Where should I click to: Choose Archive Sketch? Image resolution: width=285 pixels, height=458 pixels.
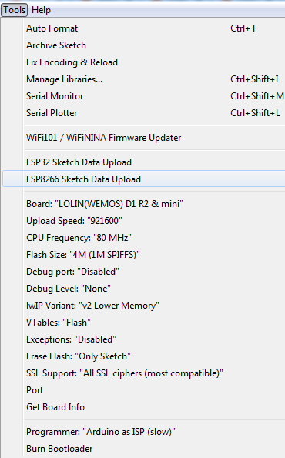[143, 45]
